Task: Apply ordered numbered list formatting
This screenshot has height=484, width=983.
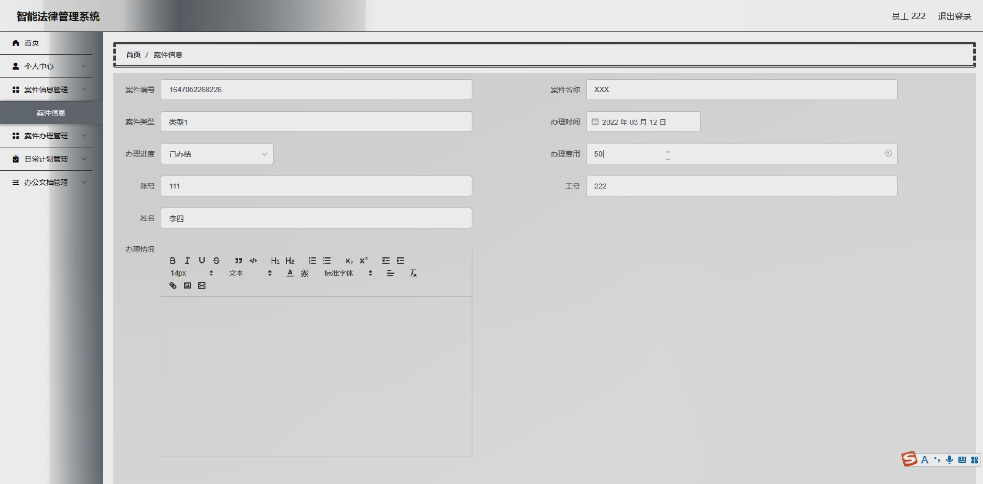Action: [312, 260]
